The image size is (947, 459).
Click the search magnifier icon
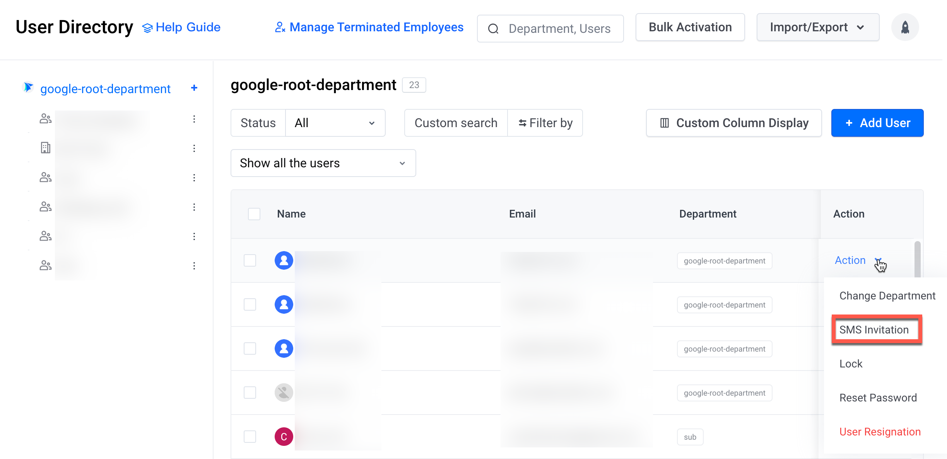tap(493, 29)
